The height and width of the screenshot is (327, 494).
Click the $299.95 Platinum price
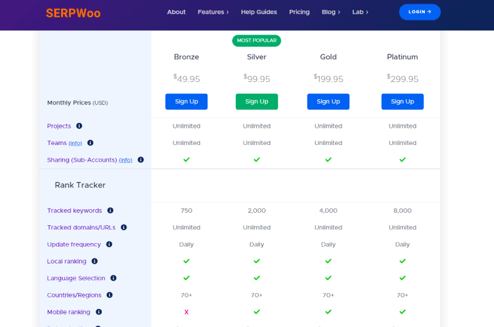click(x=403, y=78)
